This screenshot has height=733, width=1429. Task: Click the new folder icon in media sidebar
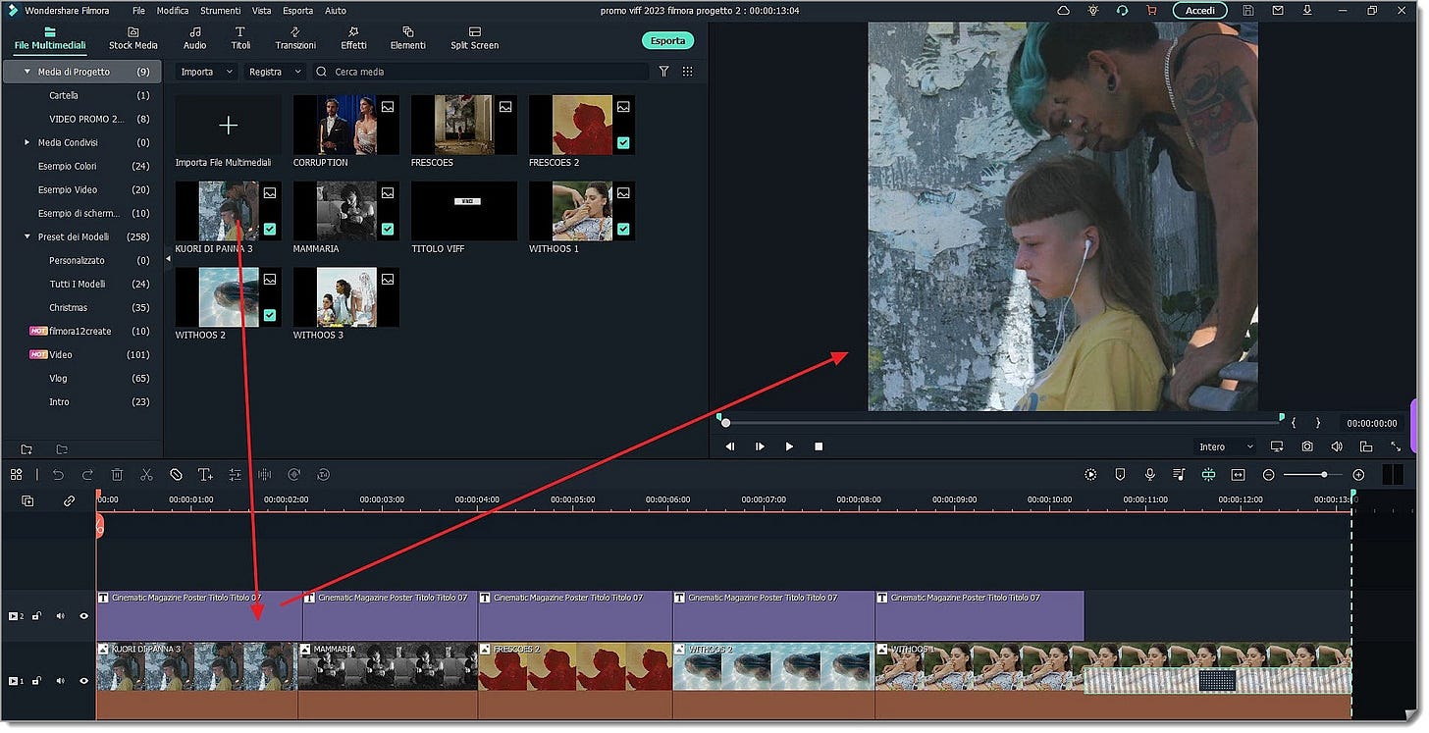pos(26,449)
